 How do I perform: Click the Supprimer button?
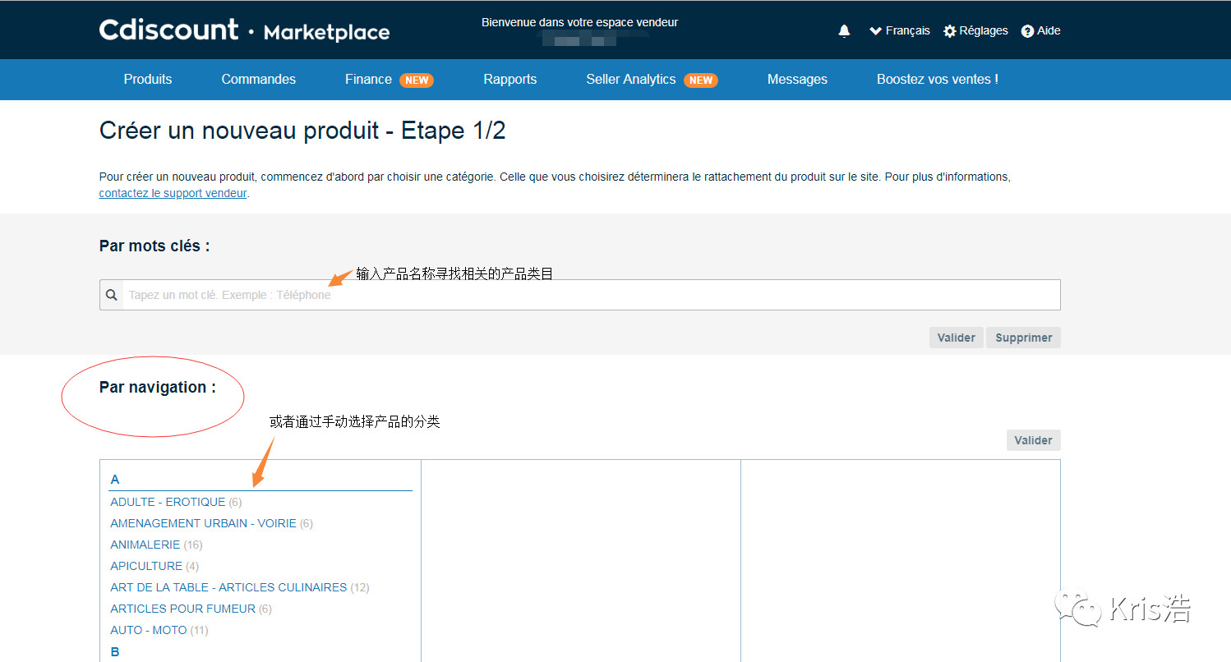pos(1023,338)
